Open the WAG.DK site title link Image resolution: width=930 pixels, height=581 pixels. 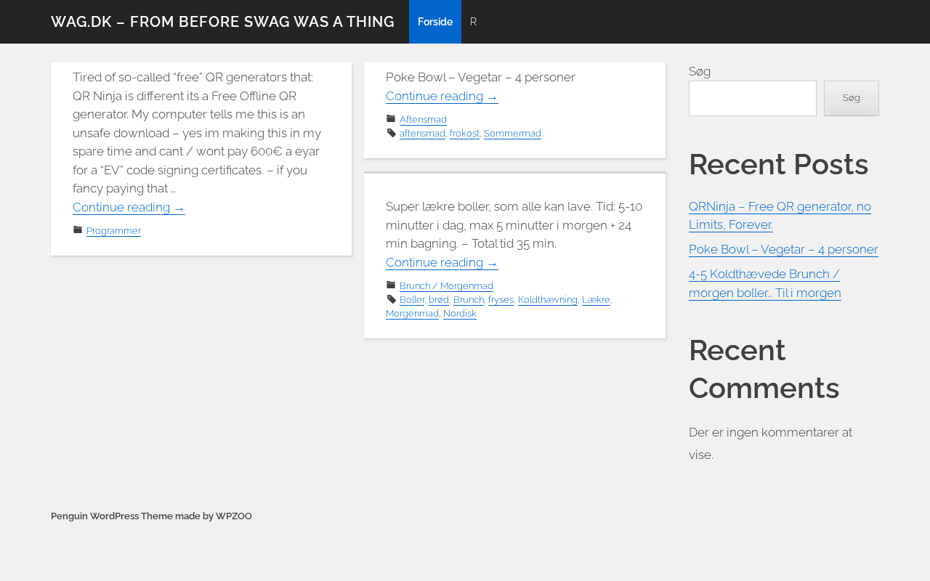pyautogui.click(x=222, y=22)
